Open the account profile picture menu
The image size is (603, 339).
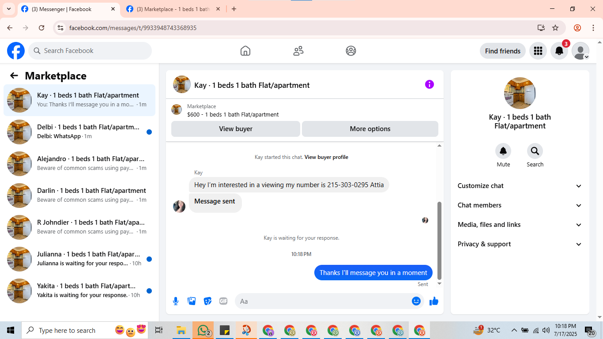tap(580, 51)
